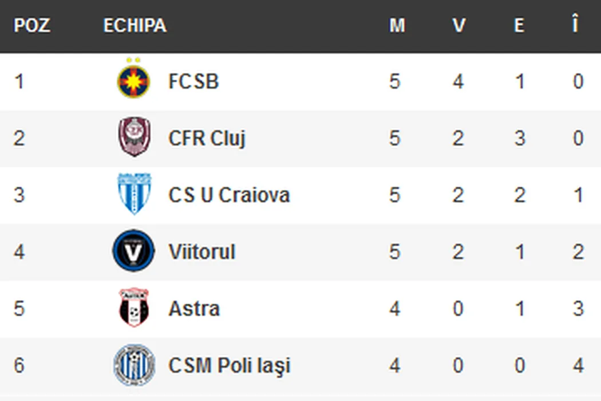Viewport: 601px width, 401px height.
Task: Click the CSM Poli Iași emblem
Action: point(133,365)
